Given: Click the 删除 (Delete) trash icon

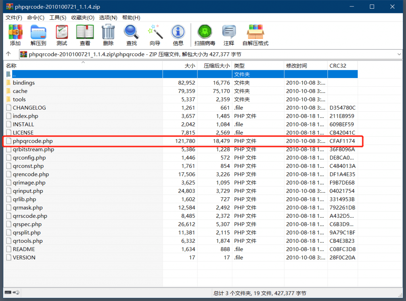Looking at the screenshot, I should (108, 35).
